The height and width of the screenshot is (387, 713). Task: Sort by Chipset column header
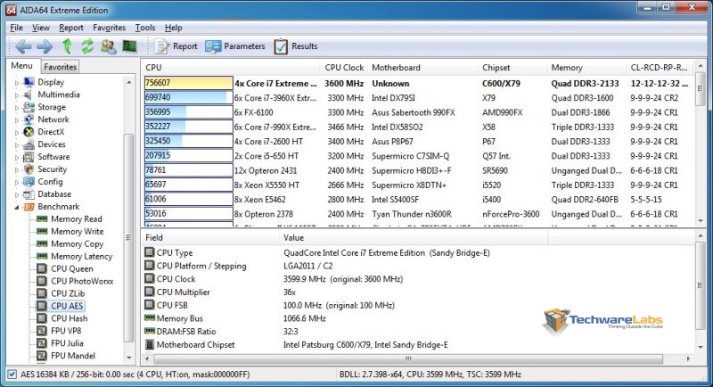[x=512, y=67]
